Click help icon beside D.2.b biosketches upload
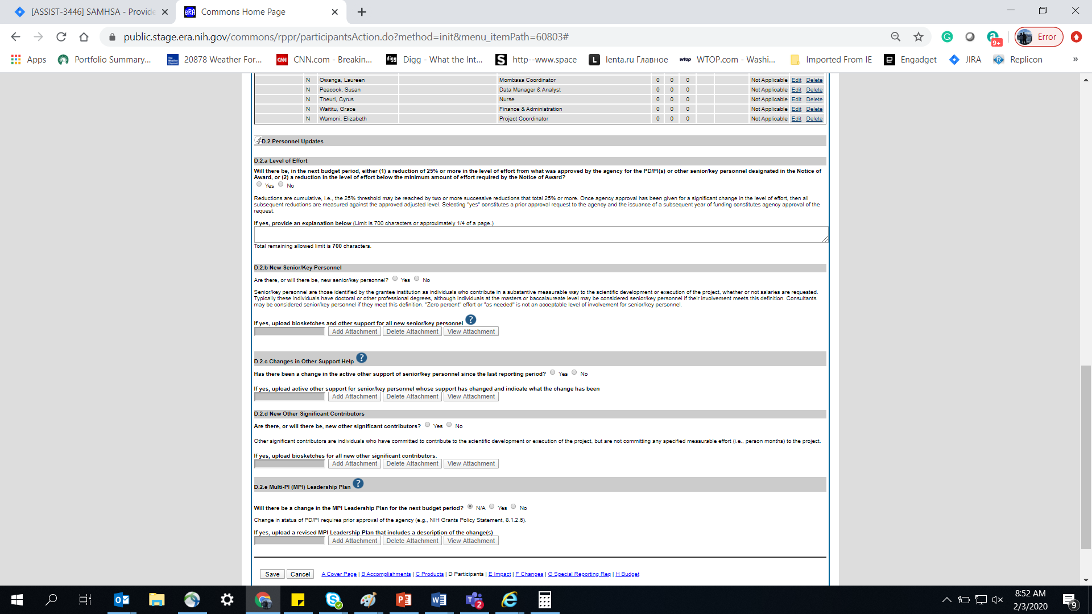The image size is (1092, 614). pyautogui.click(x=471, y=320)
